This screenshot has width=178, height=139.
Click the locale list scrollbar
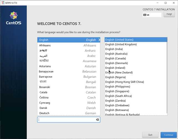(167, 75)
